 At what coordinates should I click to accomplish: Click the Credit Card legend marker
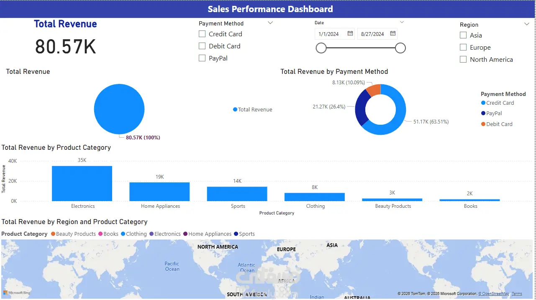[x=483, y=103]
